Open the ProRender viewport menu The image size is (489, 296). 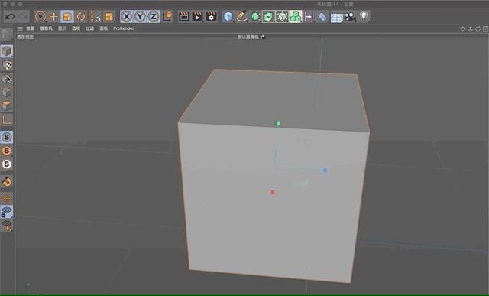(124, 28)
